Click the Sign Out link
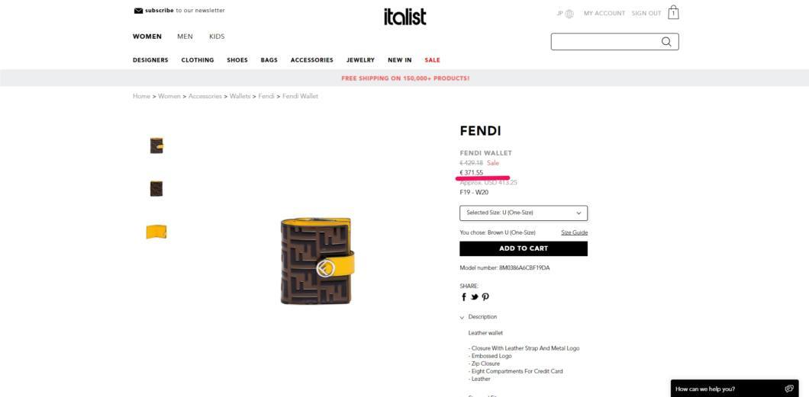809x397 pixels. click(x=646, y=14)
